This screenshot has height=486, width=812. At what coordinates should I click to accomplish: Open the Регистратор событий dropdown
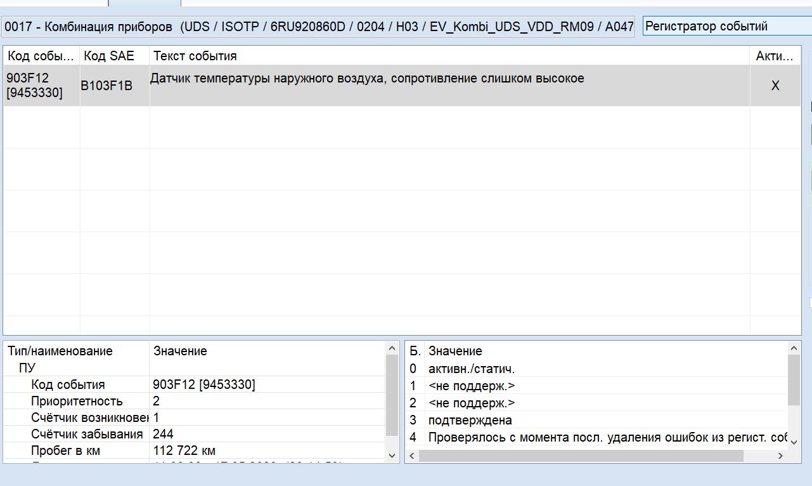[726, 27]
